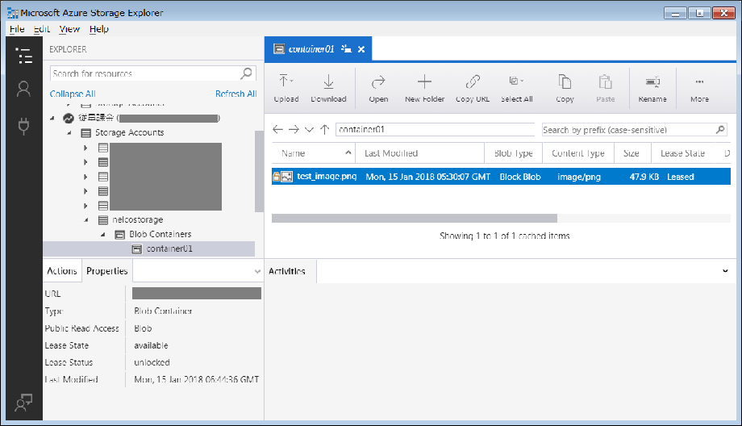This screenshot has height=426, width=742.
Task: Click the Refresh All link
Action: (x=236, y=94)
